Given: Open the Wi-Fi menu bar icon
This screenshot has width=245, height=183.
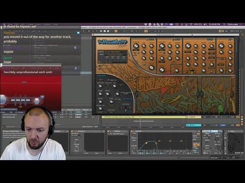Looking at the screenshot, I should click(x=191, y=24).
